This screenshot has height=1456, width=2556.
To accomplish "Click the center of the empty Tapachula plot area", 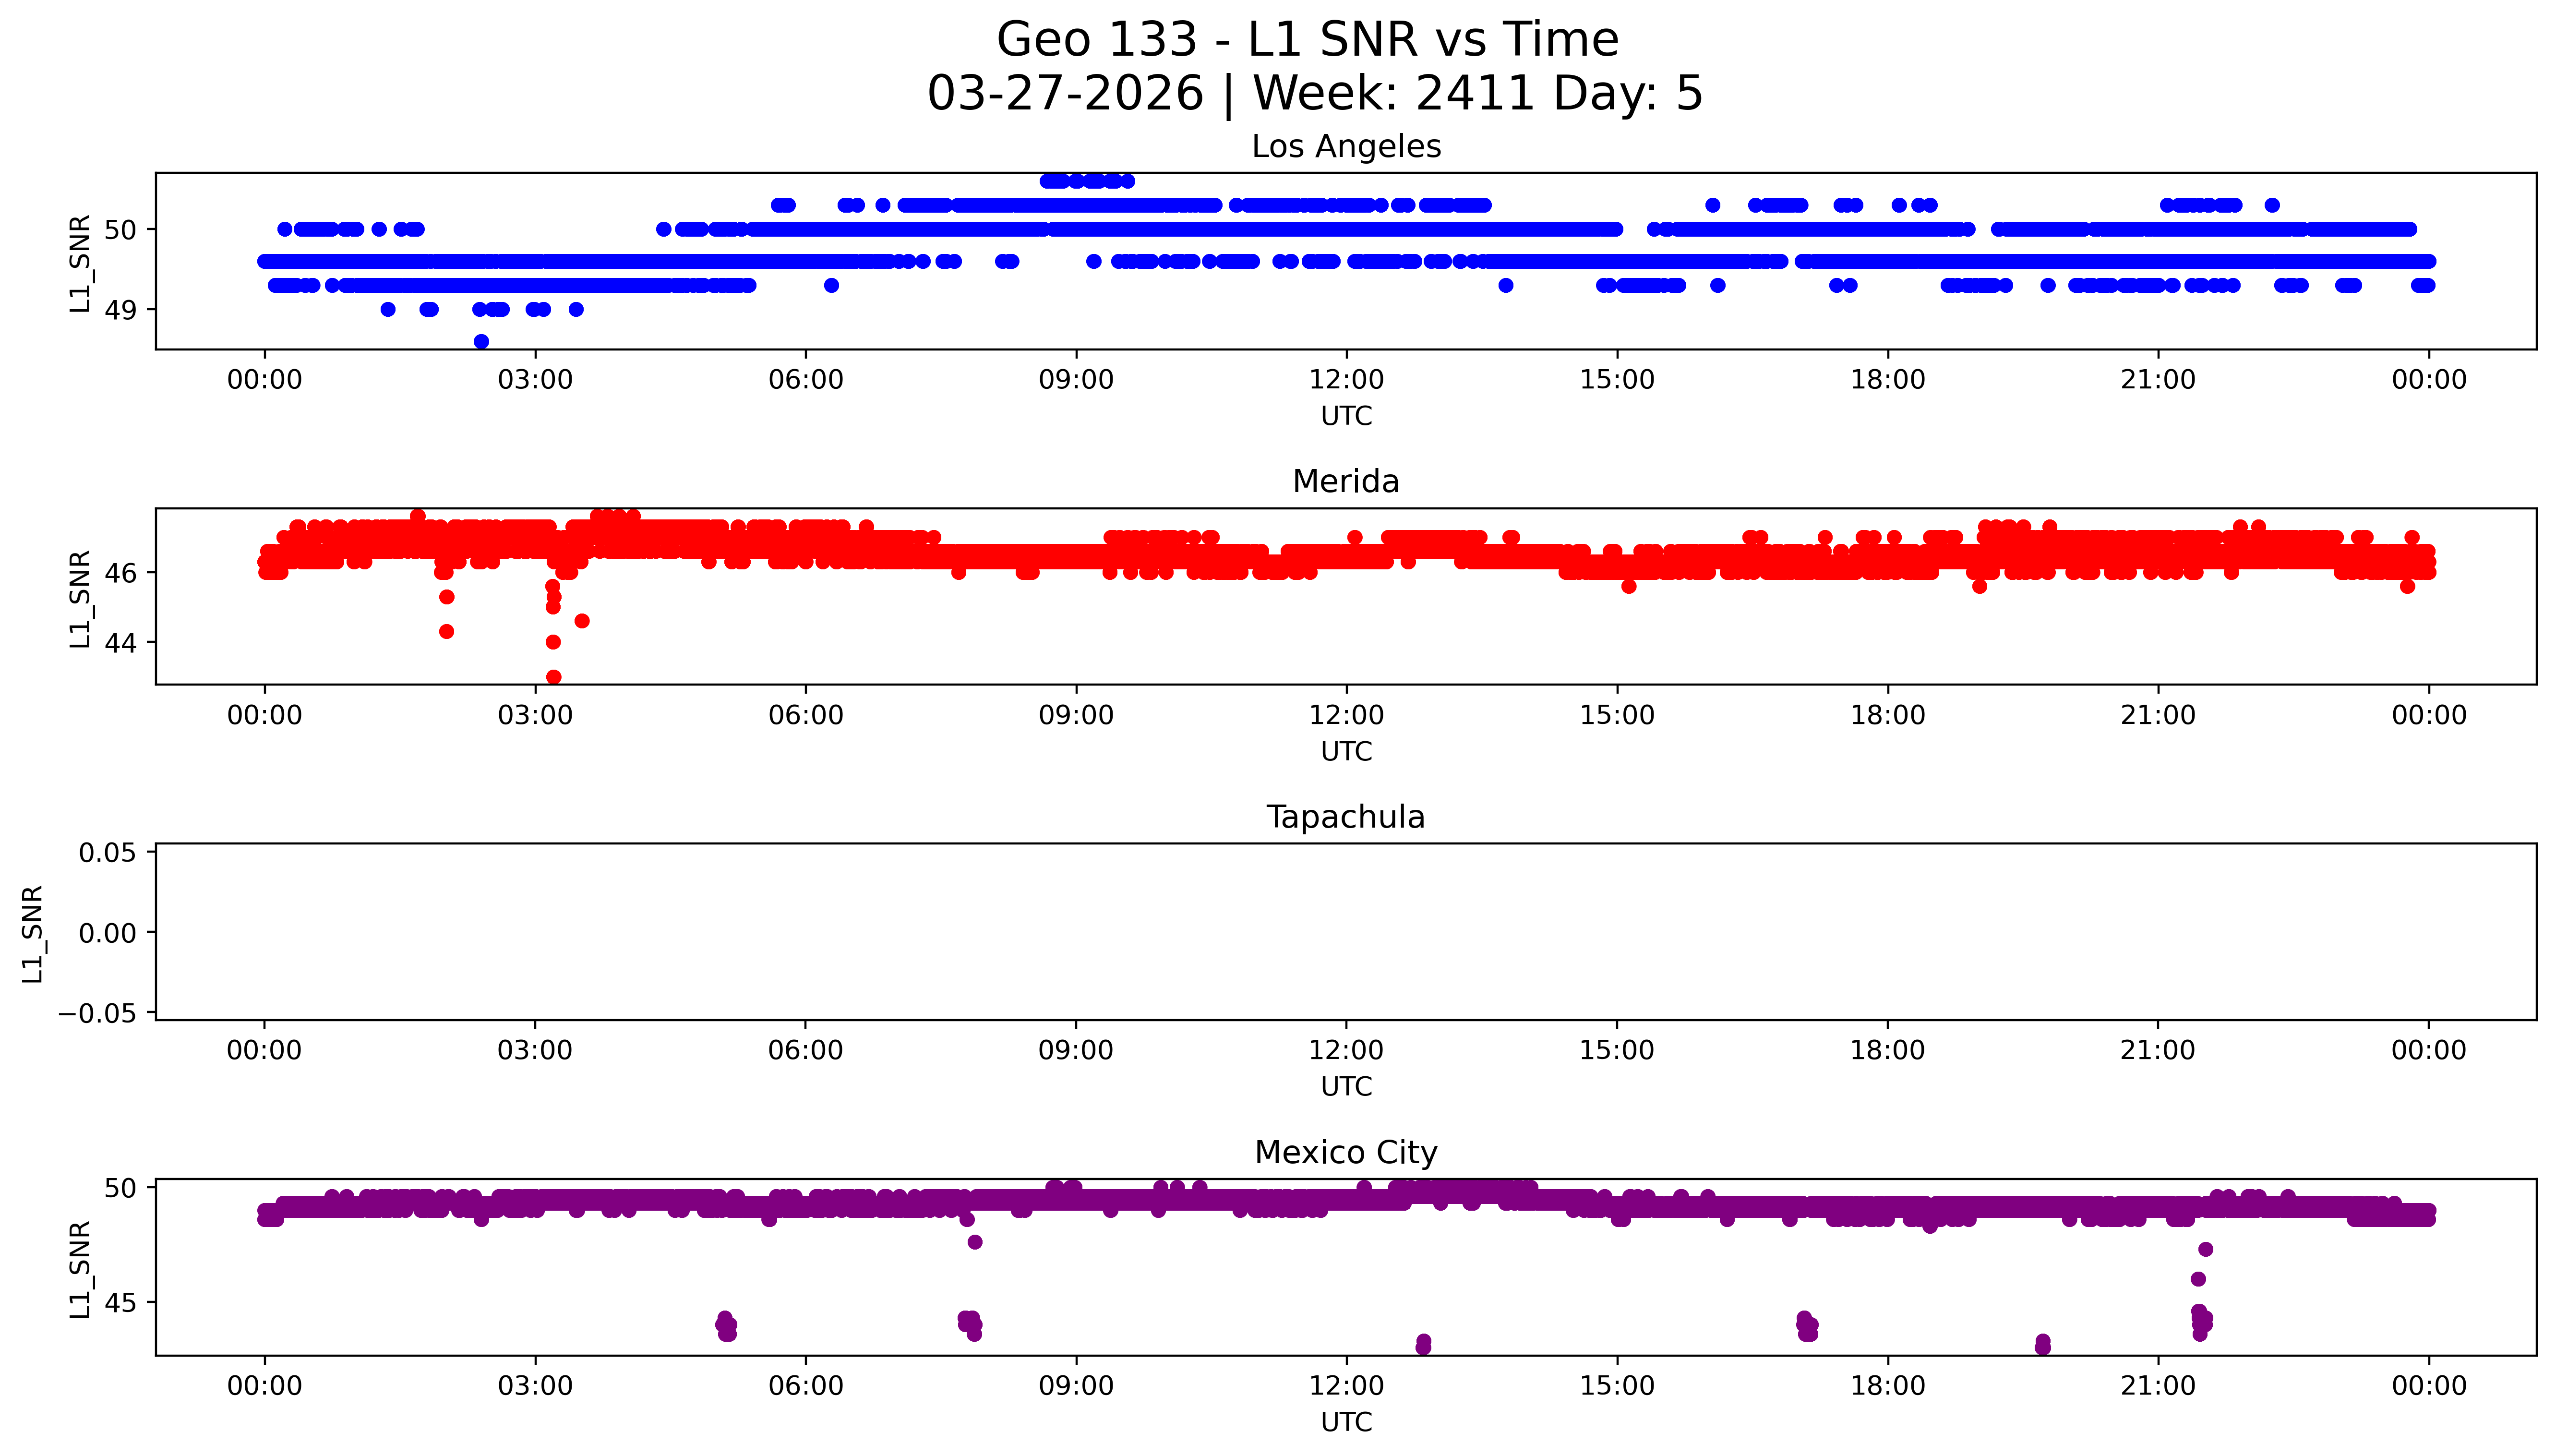I will 1345,932.
